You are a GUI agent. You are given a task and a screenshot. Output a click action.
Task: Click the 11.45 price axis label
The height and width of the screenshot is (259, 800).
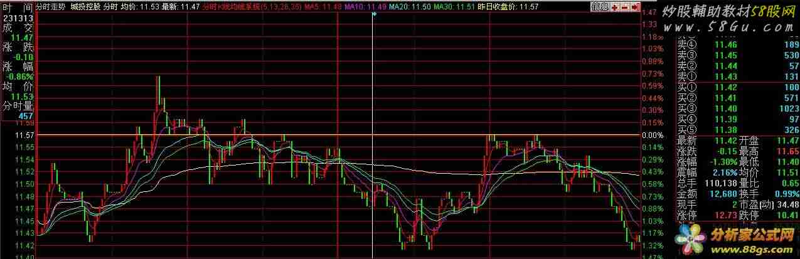(24, 221)
